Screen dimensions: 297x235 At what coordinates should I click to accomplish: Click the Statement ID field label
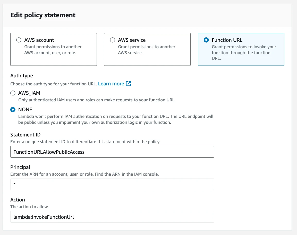[25, 135]
